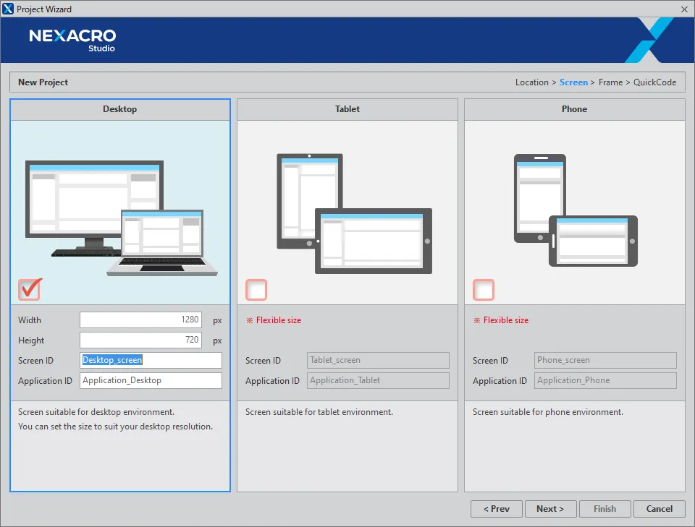Screen dimensions: 695x527
Task: Click the Nexacro Studio logo in banner
Action: 72,39
